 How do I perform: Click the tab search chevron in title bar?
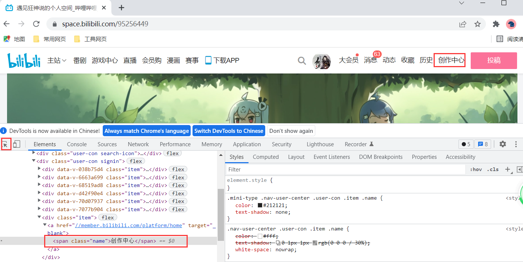click(x=461, y=3)
